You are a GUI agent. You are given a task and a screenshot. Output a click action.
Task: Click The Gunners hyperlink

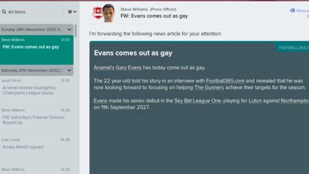point(209,87)
